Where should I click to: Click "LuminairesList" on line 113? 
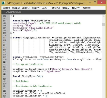pos(58,43)
